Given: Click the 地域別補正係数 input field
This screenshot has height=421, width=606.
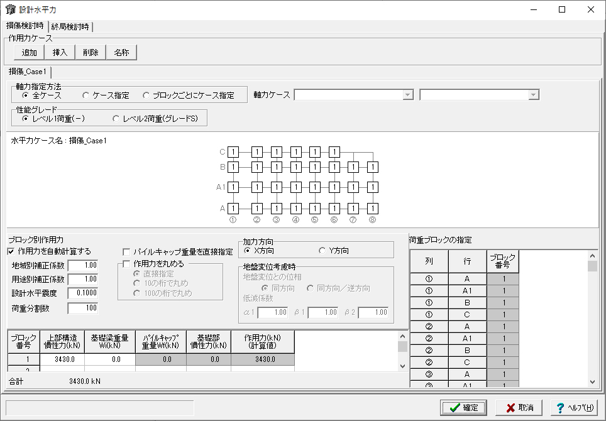Looking at the screenshot, I should pos(83,265).
